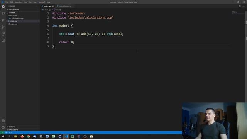Open editor More Actions ellipsis

tap(244, 6)
